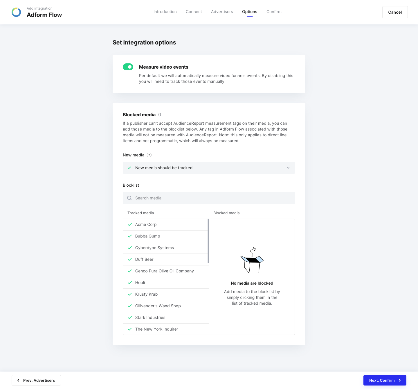Click the Measure video events label

pyautogui.click(x=164, y=67)
